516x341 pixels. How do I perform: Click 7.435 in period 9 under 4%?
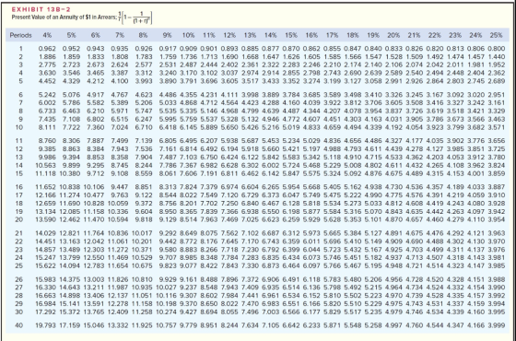[x=47, y=119]
